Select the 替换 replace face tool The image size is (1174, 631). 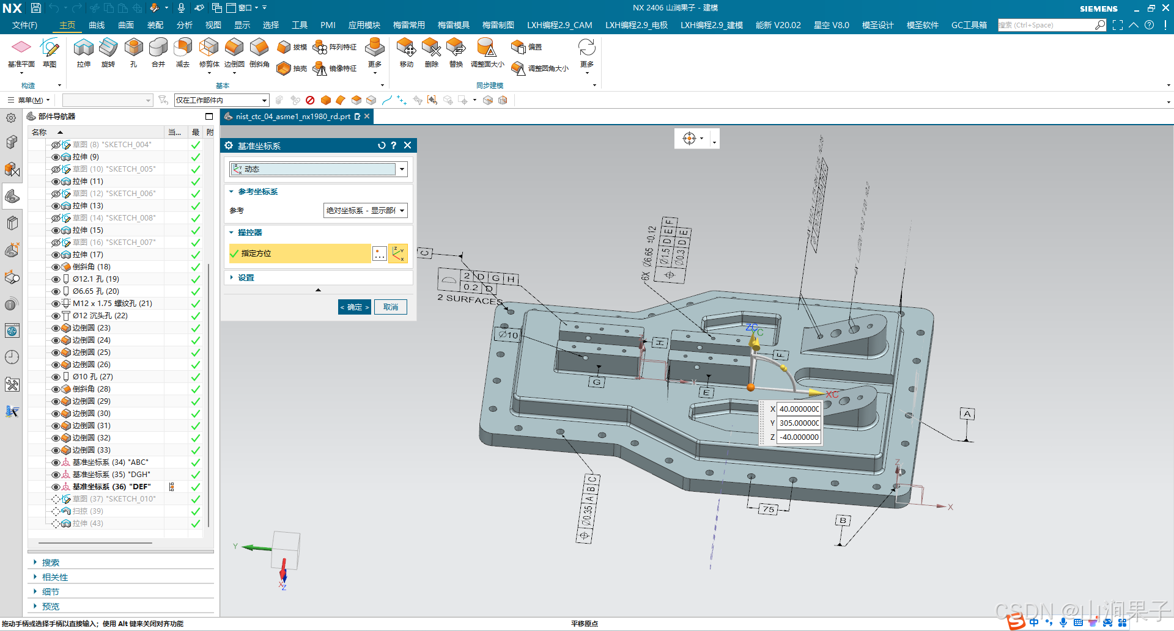(456, 53)
